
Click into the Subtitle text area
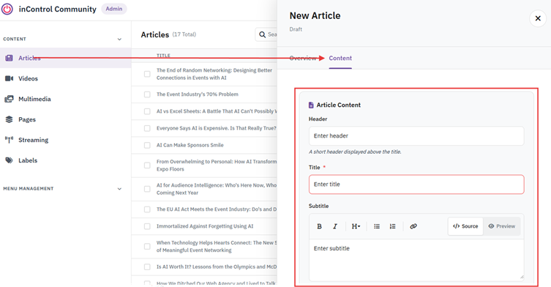(x=416, y=260)
